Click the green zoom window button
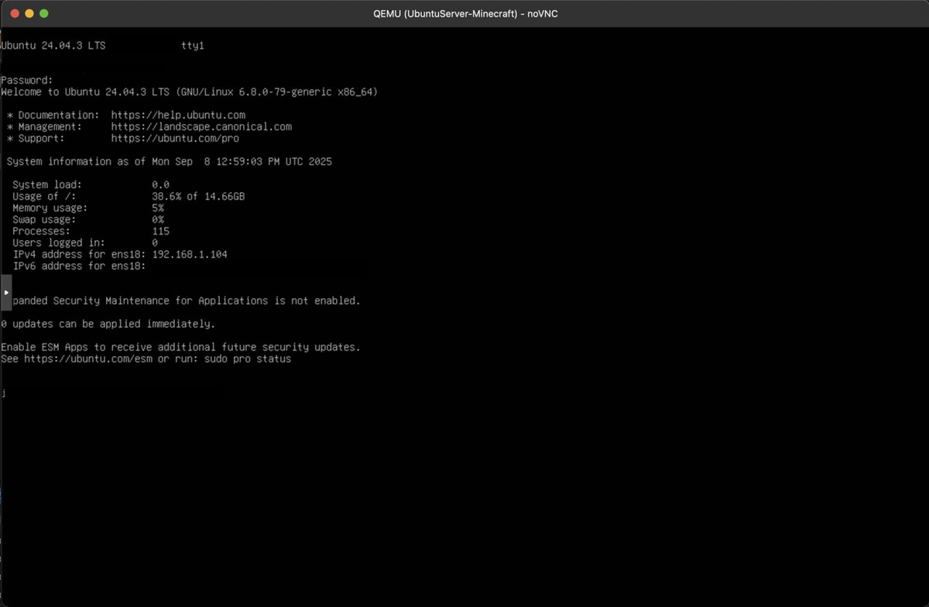Viewport: 929px width, 607px height. [43, 13]
